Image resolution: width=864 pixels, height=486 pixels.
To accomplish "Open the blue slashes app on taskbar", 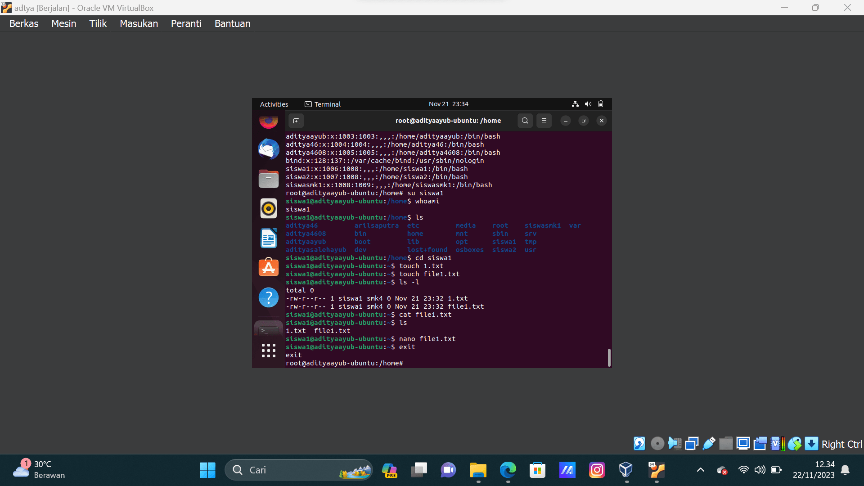I will pyautogui.click(x=567, y=470).
